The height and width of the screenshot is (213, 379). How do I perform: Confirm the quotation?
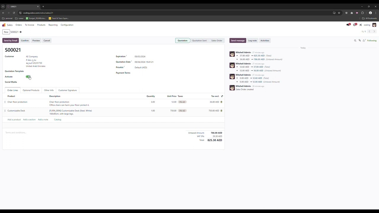pyautogui.click(x=25, y=41)
